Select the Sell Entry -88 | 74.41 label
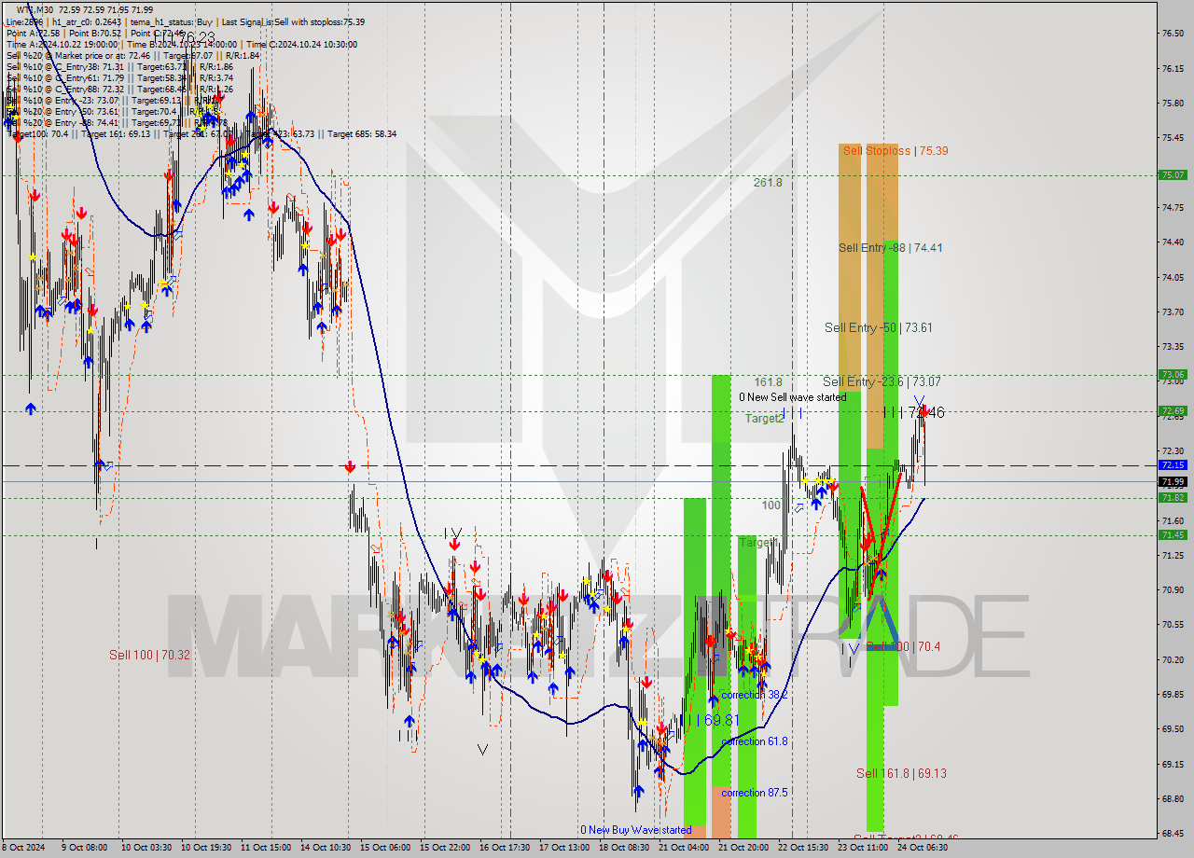The width and height of the screenshot is (1194, 858). click(890, 247)
